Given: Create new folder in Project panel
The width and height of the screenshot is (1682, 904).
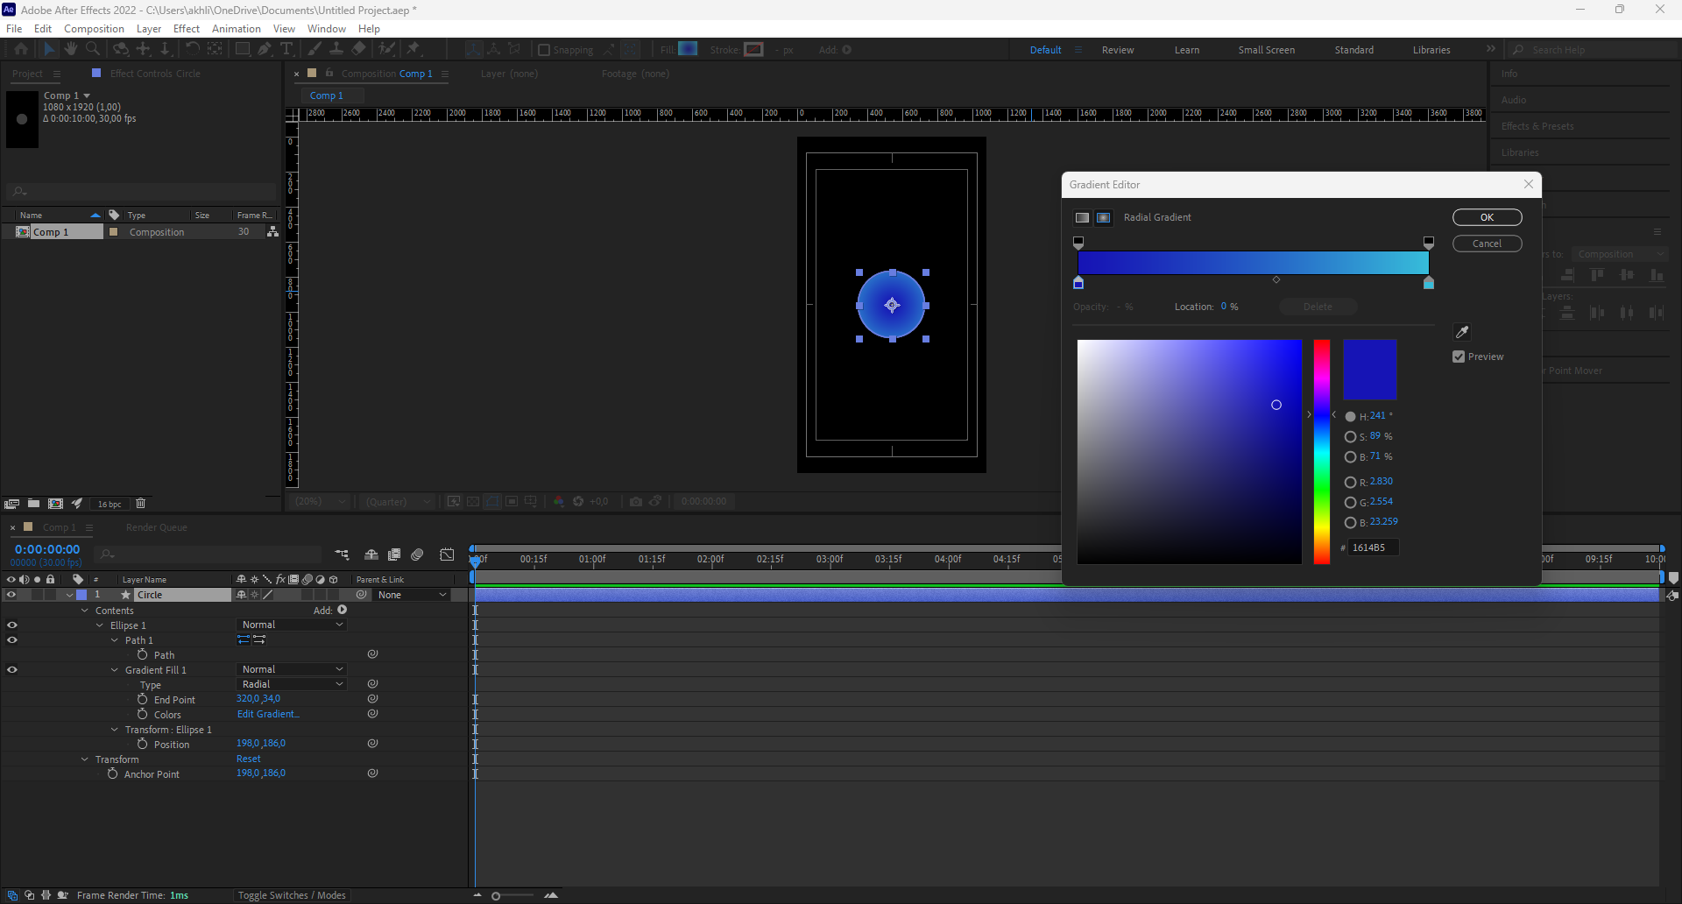Looking at the screenshot, I should (33, 504).
